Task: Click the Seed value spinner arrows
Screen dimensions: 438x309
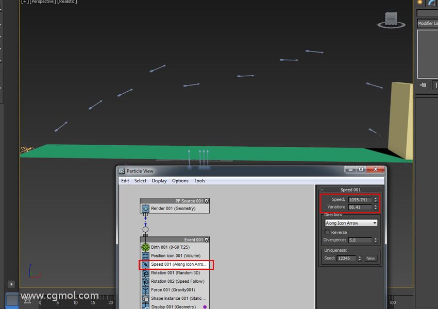Action: pos(360,259)
